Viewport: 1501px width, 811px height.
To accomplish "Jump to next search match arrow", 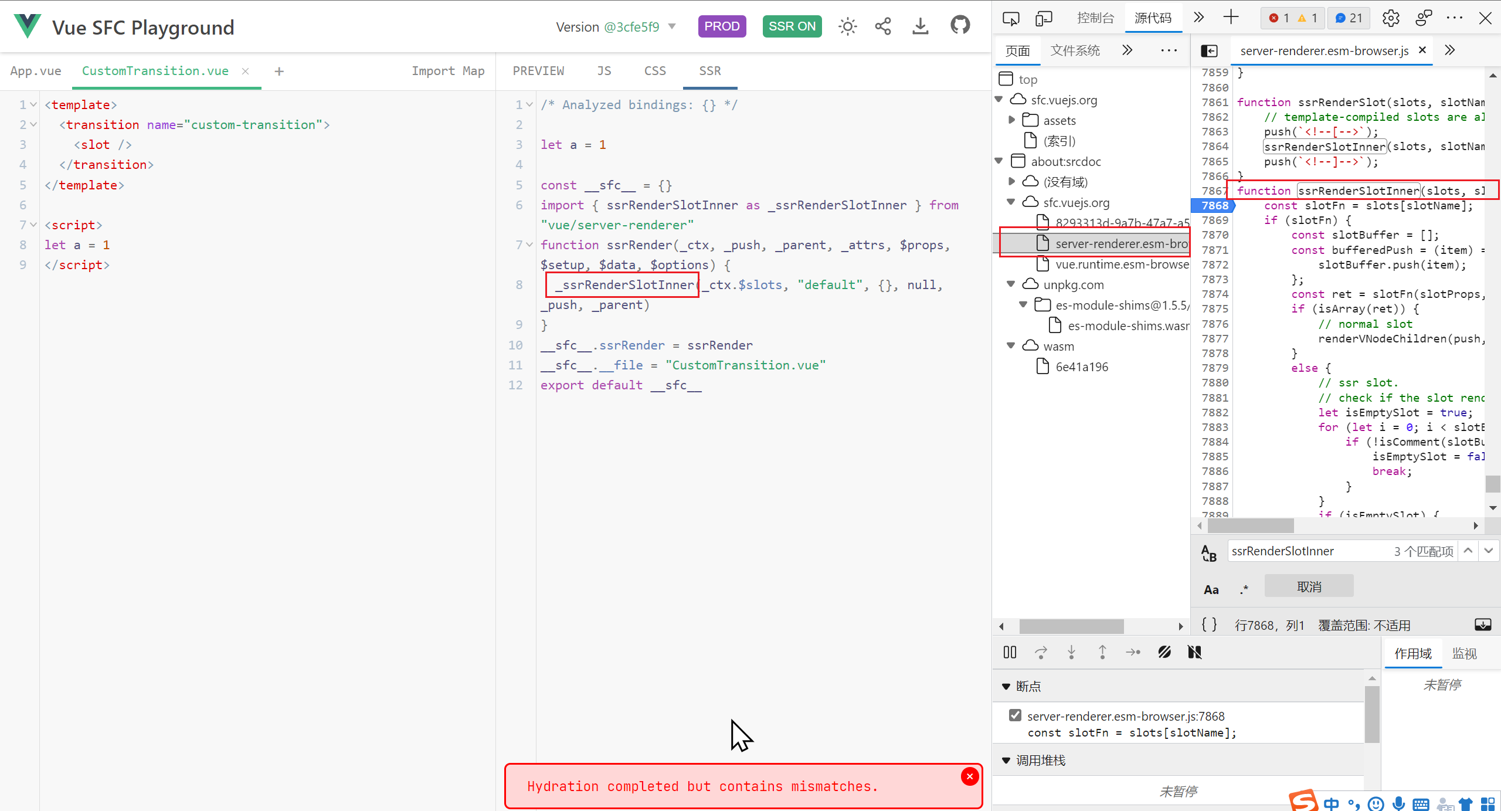I will click(x=1489, y=551).
